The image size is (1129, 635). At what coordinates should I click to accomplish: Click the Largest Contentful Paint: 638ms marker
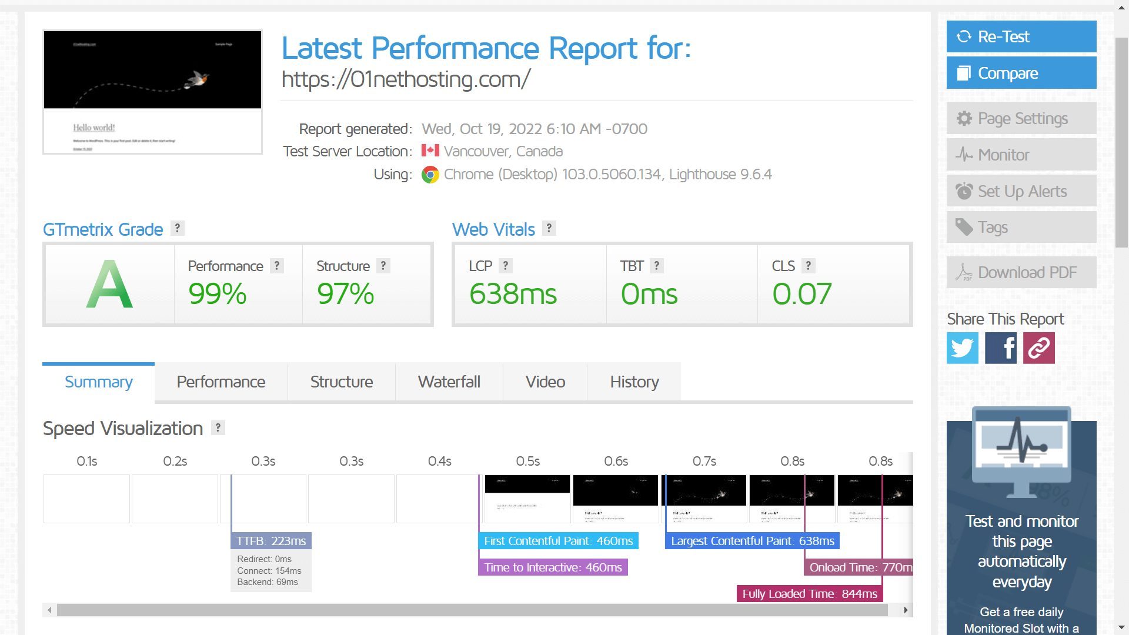point(753,541)
